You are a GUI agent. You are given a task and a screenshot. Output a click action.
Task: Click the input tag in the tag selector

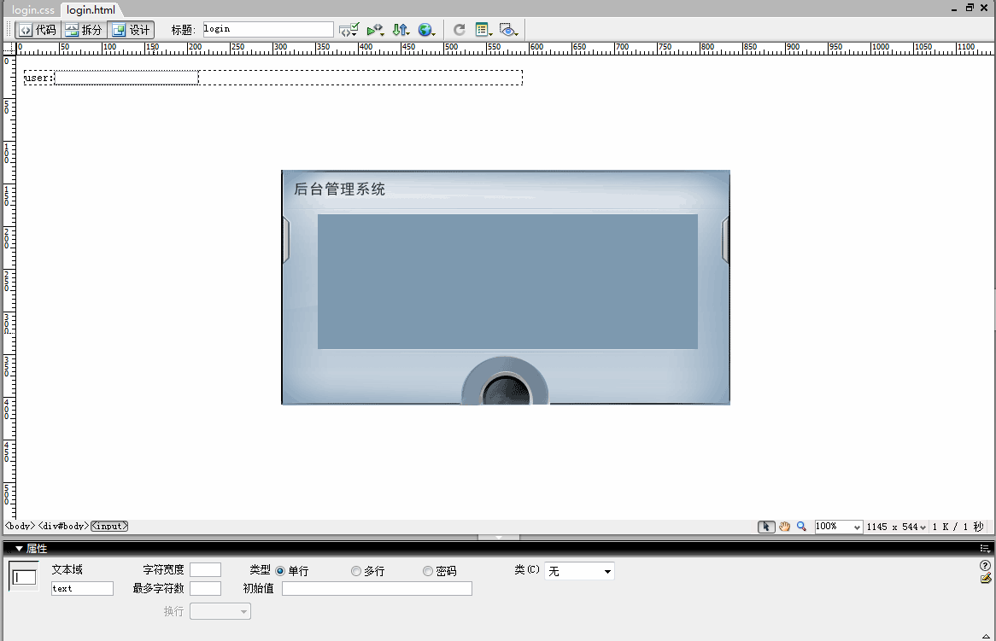tap(108, 526)
